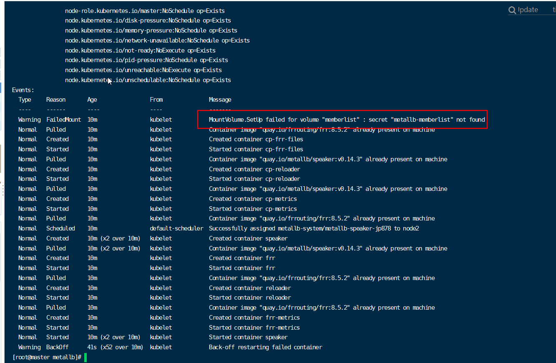Click the partially hidden Update text field
Screen dimensions: 556x363
pos(528,10)
